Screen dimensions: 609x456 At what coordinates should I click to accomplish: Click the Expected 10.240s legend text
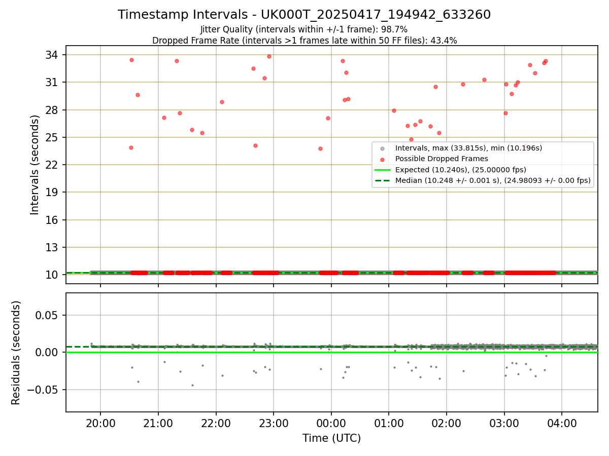[x=461, y=170]
